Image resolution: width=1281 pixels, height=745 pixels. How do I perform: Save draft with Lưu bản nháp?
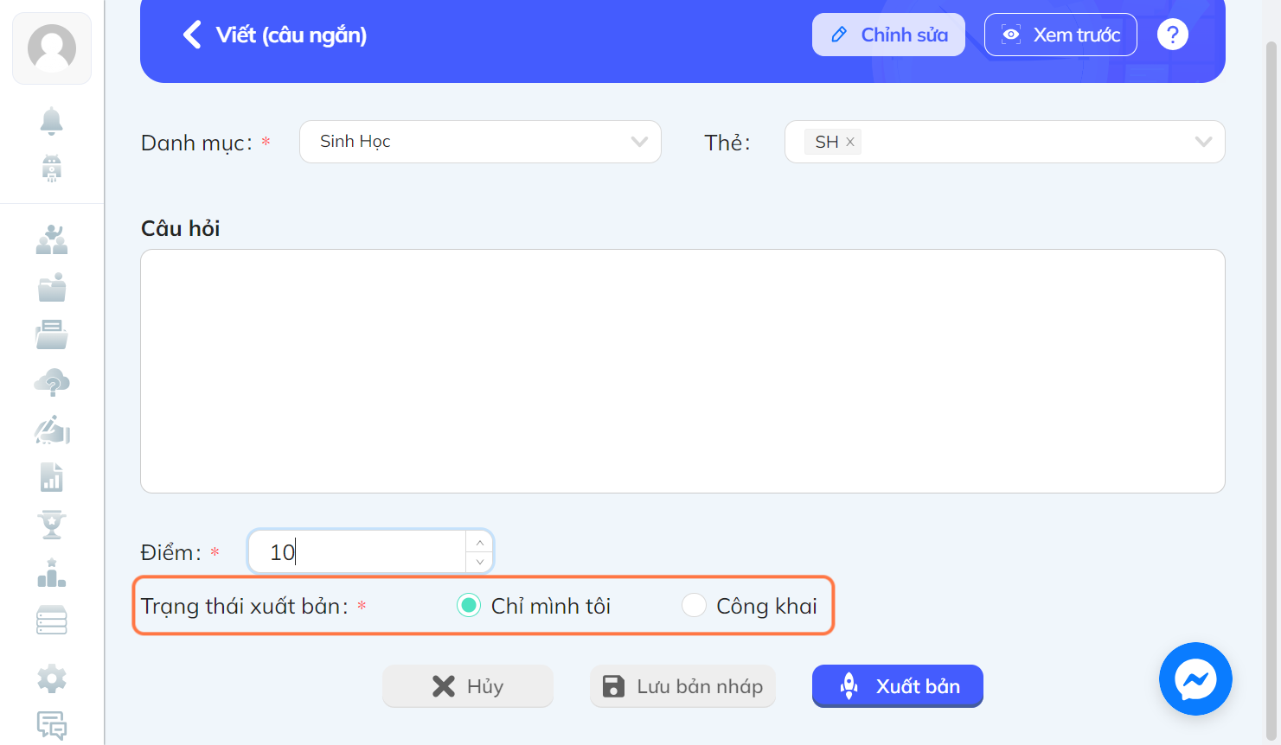point(682,686)
